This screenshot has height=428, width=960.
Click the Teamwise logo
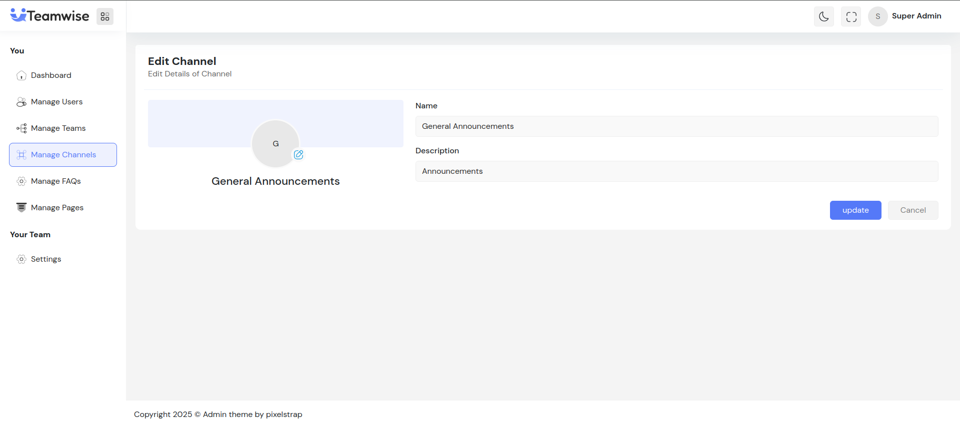point(49,16)
